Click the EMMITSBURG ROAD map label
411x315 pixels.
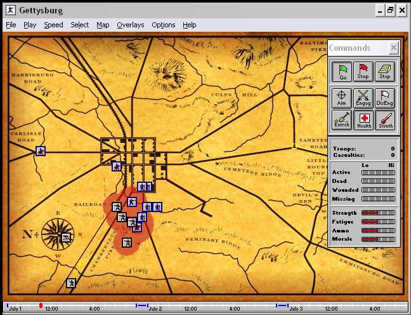[x=369, y=271]
